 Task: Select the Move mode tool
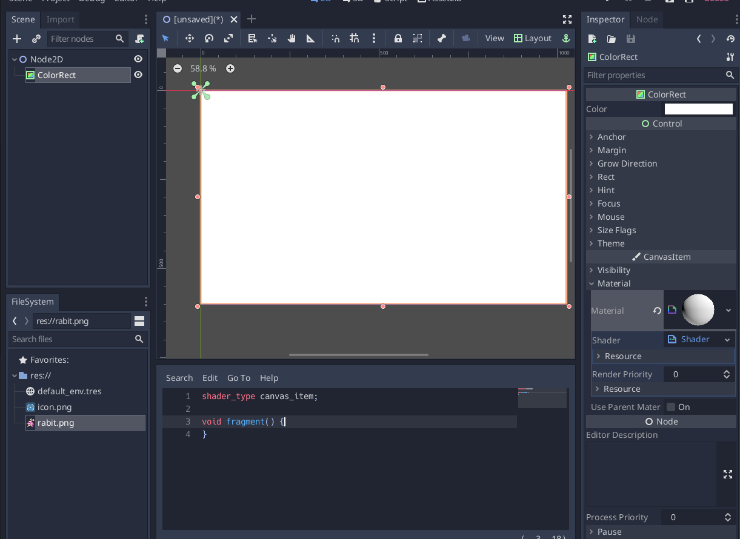click(x=190, y=38)
